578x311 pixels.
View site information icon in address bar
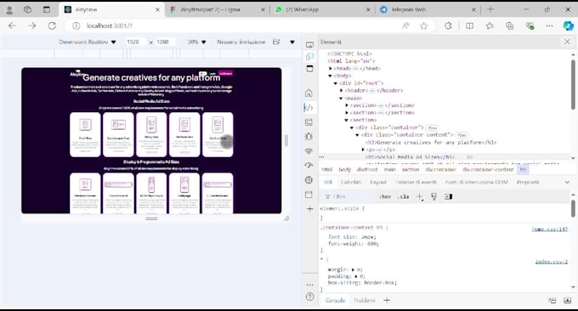tap(76, 25)
